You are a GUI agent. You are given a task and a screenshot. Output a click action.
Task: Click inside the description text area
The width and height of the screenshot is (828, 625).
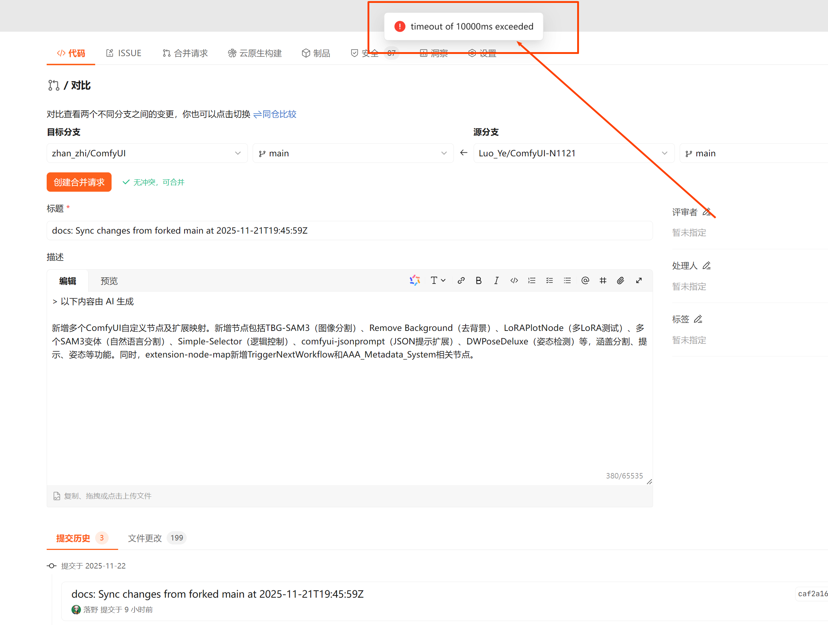pos(350,388)
